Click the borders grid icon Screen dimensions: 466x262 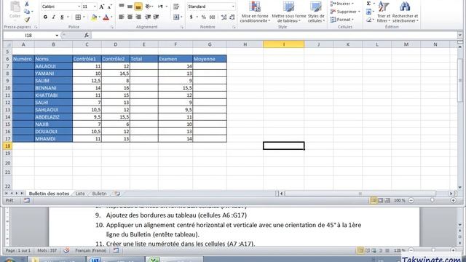click(78, 17)
